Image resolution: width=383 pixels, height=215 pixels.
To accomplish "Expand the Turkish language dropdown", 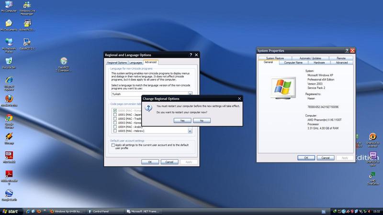I will coord(190,94).
